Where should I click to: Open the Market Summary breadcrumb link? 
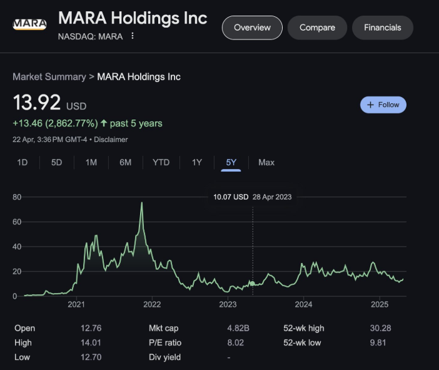coord(49,76)
